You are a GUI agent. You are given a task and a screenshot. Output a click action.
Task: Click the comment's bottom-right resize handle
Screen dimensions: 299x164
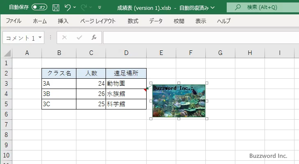[x=207, y=119]
